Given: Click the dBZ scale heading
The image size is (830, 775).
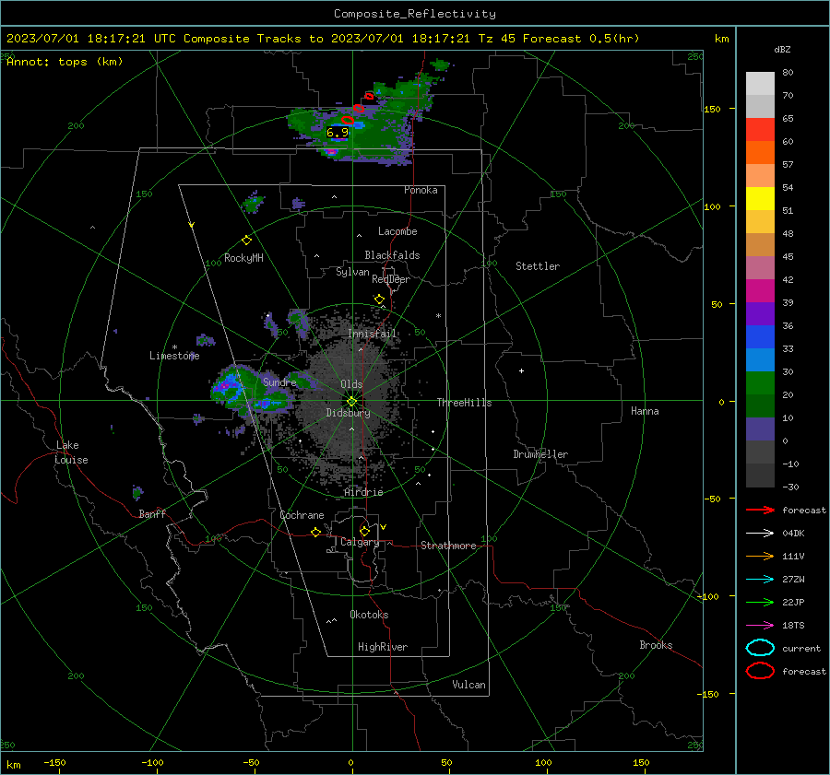Looking at the screenshot, I should click(782, 49).
